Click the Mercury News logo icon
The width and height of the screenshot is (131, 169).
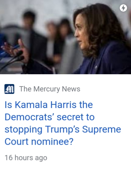point(9,89)
